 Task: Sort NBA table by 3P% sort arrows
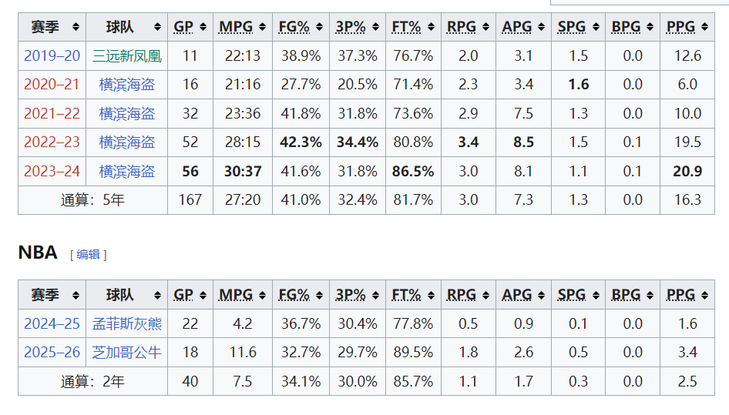(375, 295)
